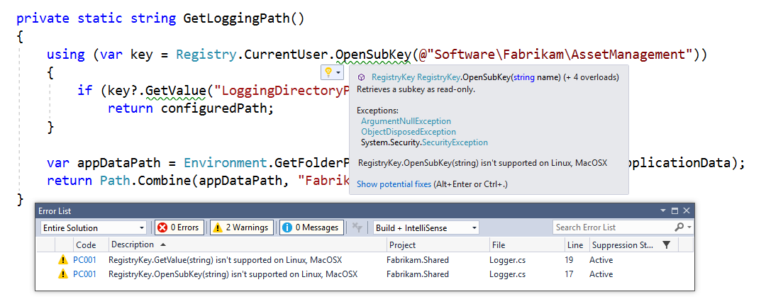Viewport: 761px width, 304px height.
Task: Click the Search Error List field
Action: click(x=612, y=227)
